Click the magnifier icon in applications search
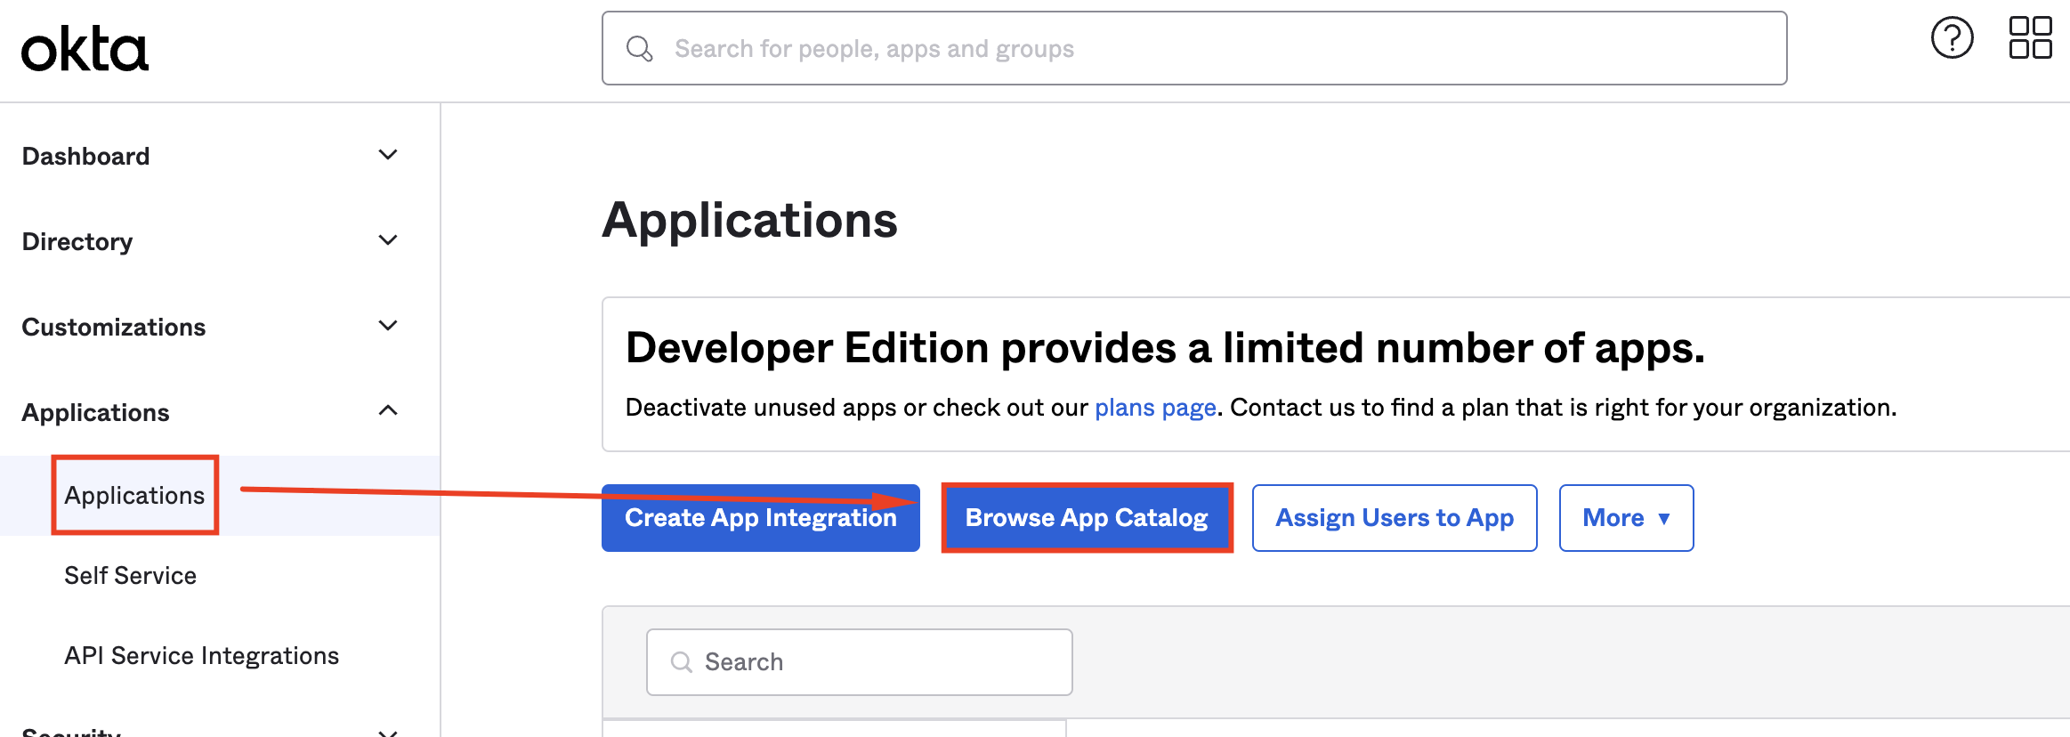2070x737 pixels. pos(682,662)
